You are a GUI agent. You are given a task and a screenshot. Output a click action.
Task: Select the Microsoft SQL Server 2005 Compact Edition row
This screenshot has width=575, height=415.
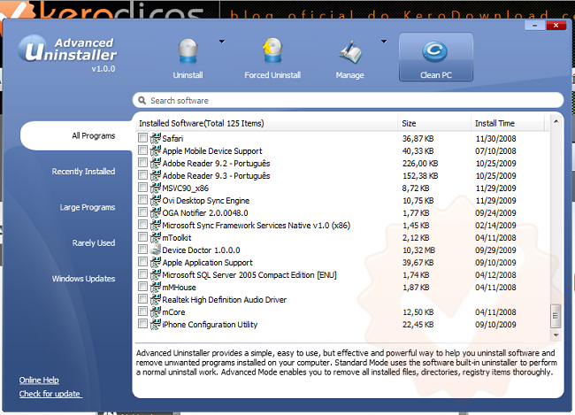[341, 275]
